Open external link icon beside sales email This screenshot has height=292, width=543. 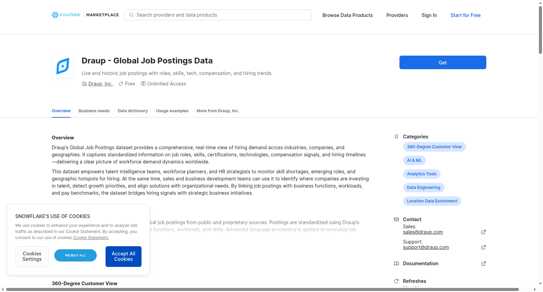click(484, 232)
